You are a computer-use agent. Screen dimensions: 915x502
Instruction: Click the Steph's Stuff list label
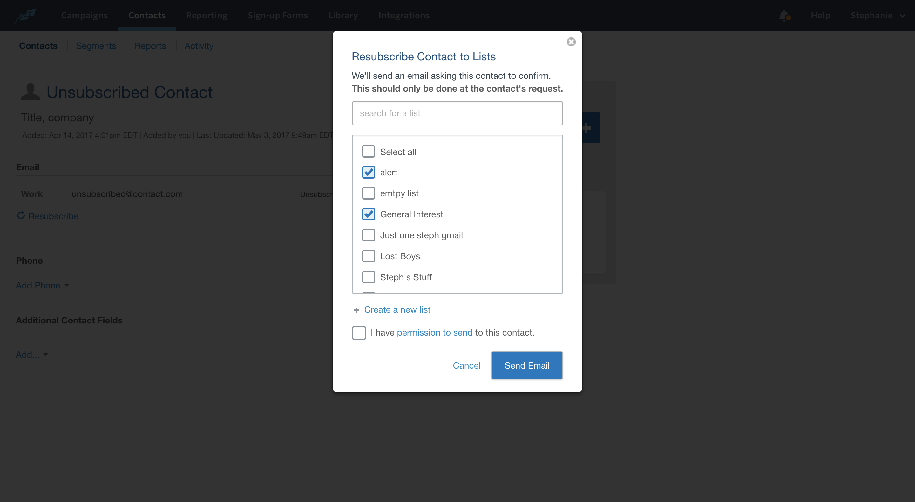click(406, 277)
